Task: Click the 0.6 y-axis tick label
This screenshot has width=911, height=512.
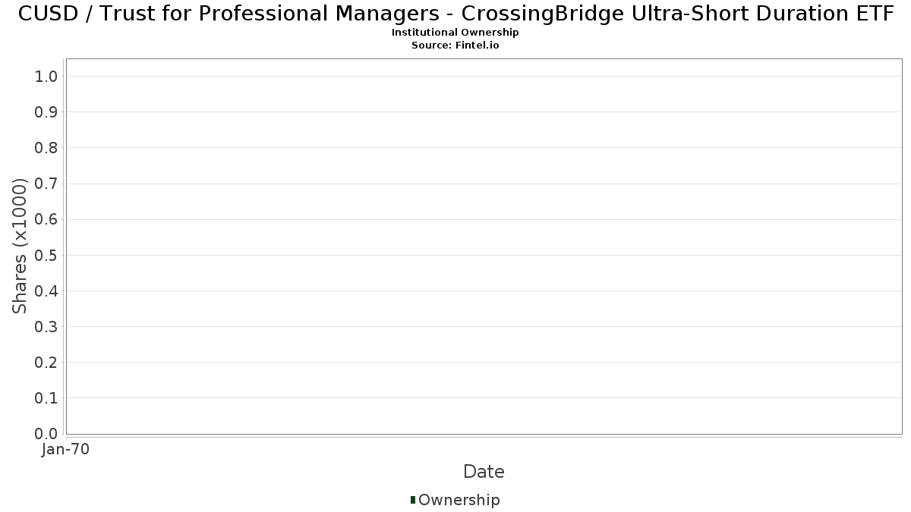Action: (46, 219)
